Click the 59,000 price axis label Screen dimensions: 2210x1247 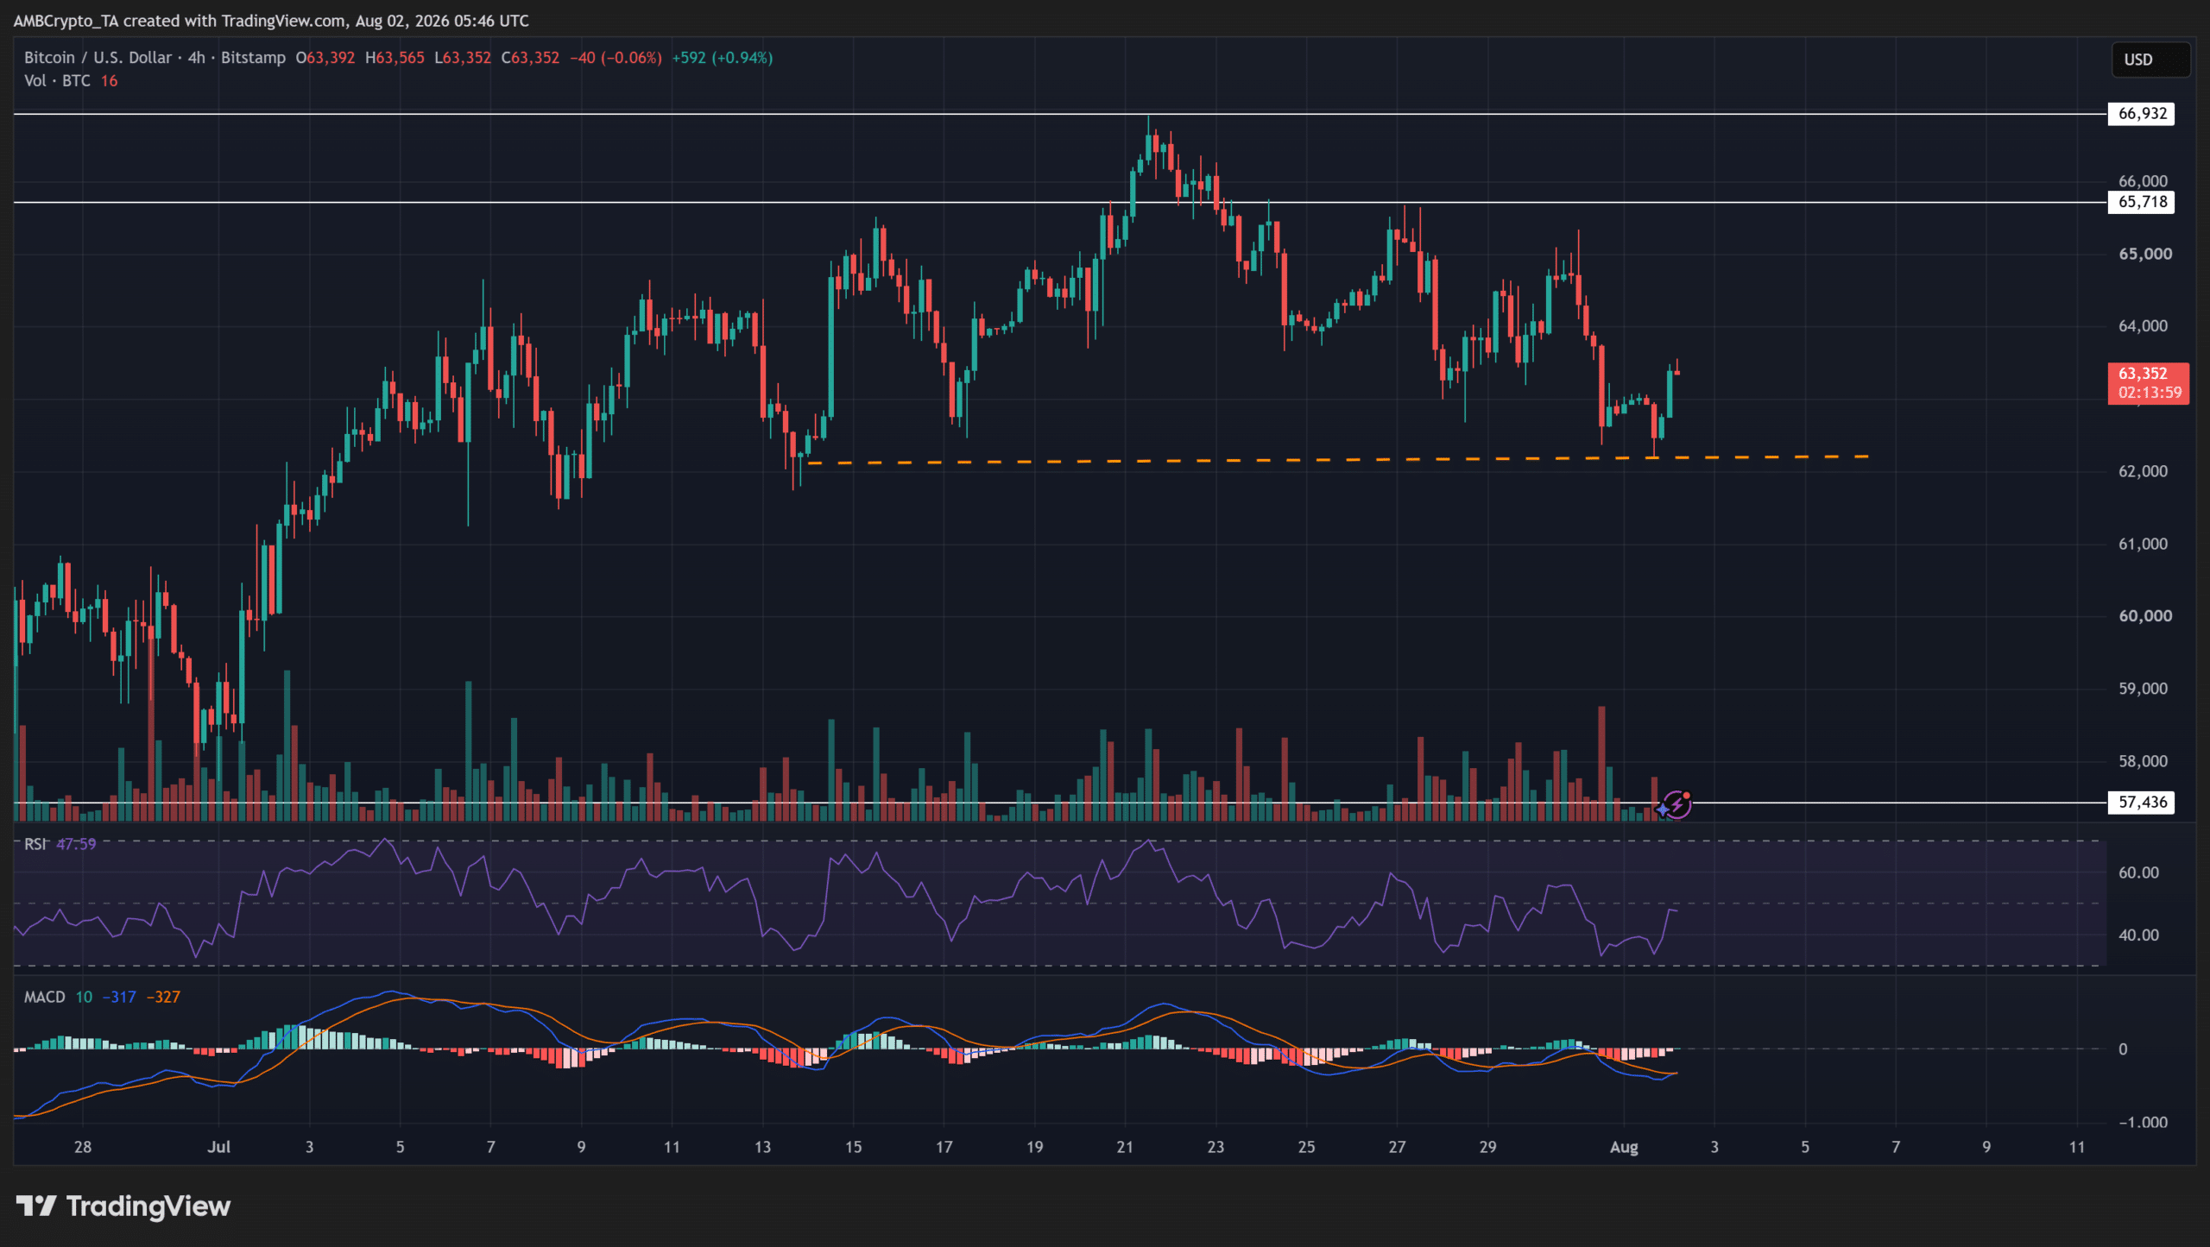2143,689
